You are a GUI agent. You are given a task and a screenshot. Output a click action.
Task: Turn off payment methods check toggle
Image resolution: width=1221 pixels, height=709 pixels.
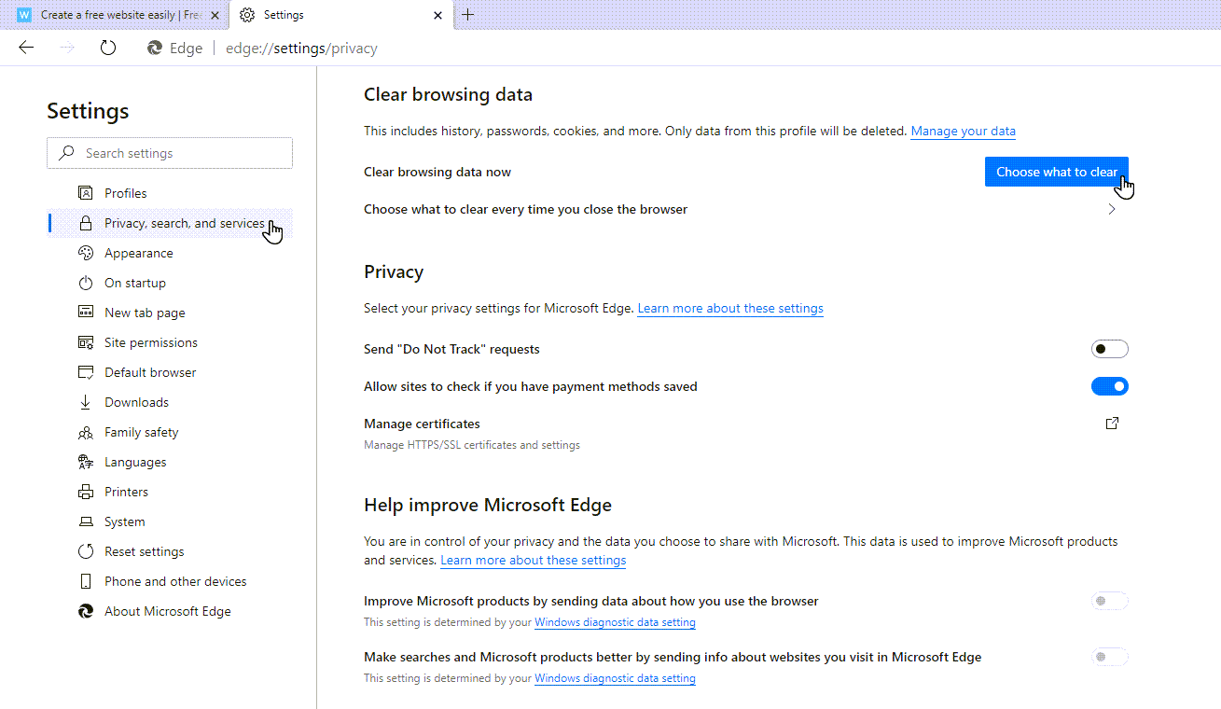[x=1110, y=386]
